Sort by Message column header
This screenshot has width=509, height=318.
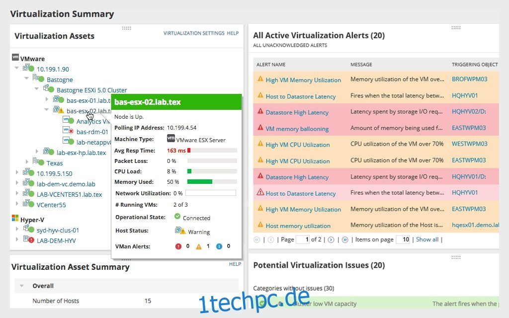click(x=361, y=65)
